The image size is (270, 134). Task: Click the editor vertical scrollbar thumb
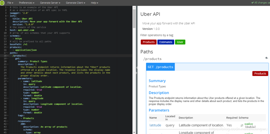134,19
